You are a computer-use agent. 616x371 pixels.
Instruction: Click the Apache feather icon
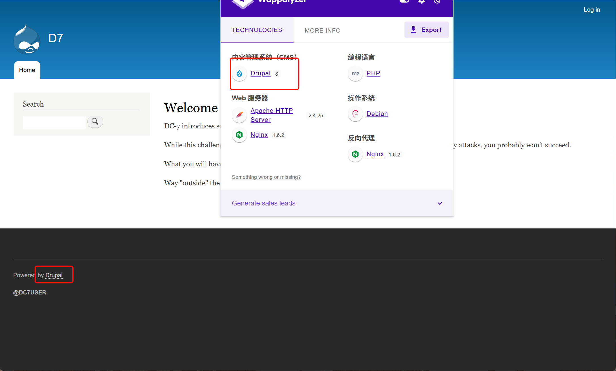pyautogui.click(x=239, y=115)
